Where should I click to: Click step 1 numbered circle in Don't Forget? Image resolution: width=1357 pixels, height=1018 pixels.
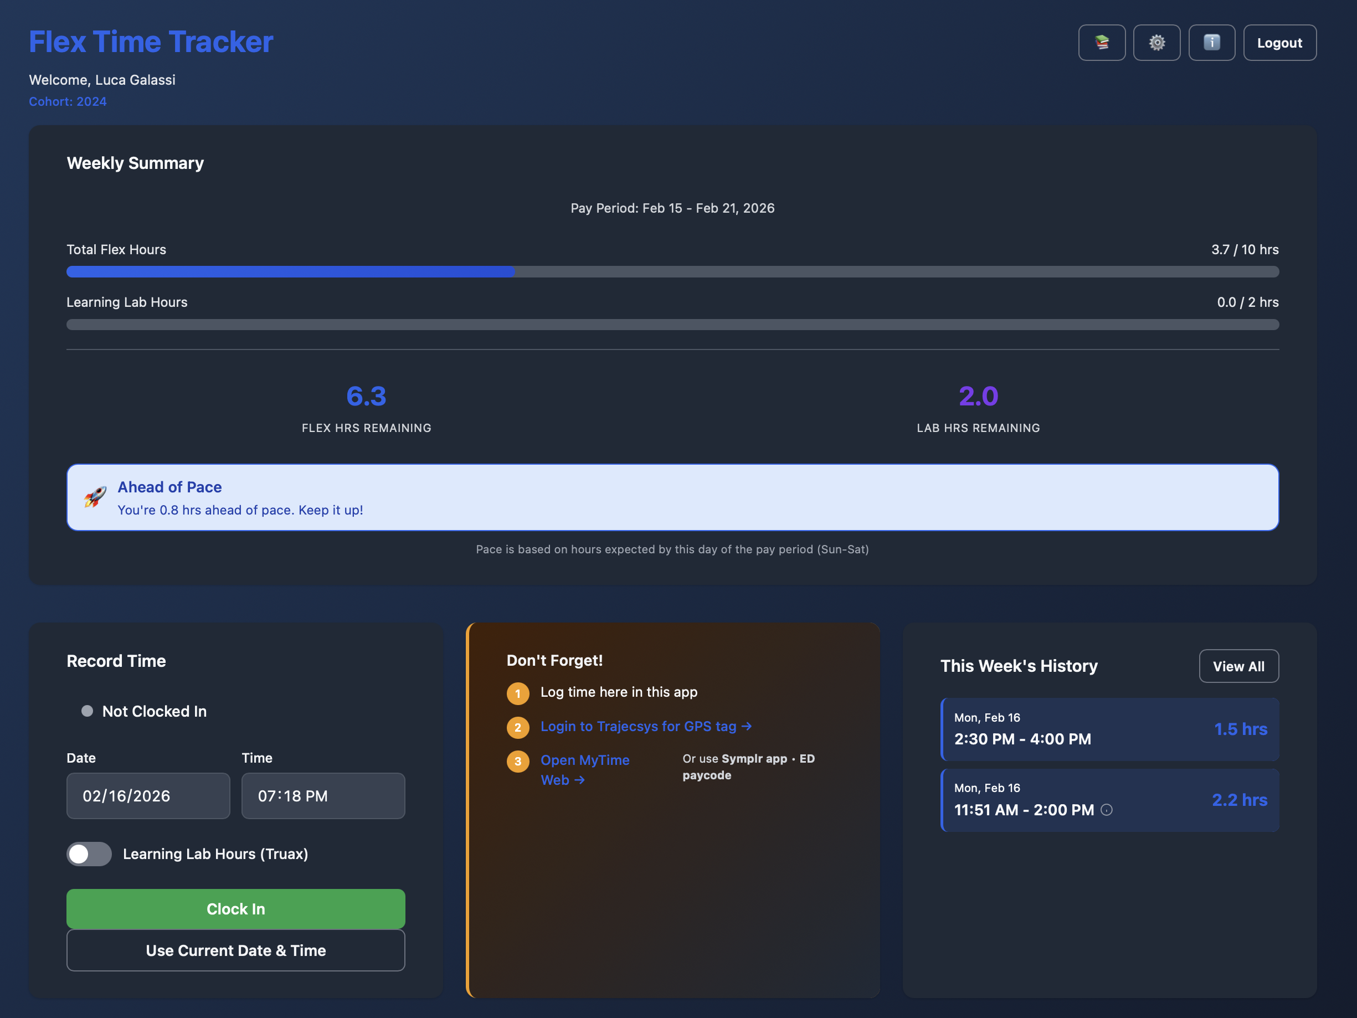coord(518,694)
